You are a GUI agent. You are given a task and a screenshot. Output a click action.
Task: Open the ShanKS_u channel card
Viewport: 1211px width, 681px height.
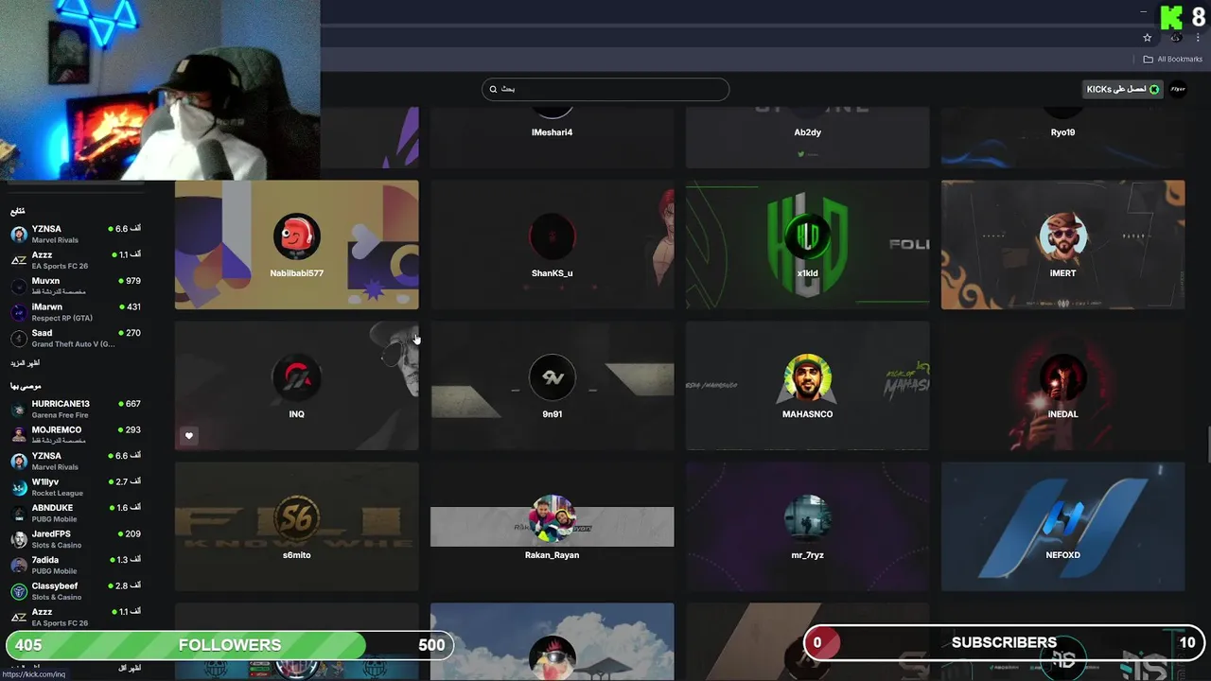point(552,244)
